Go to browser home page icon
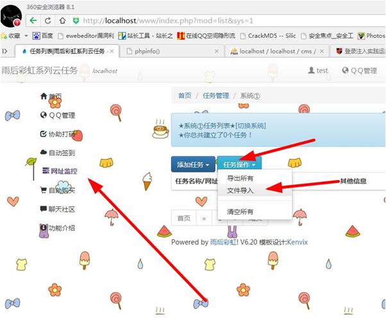 (x=62, y=20)
